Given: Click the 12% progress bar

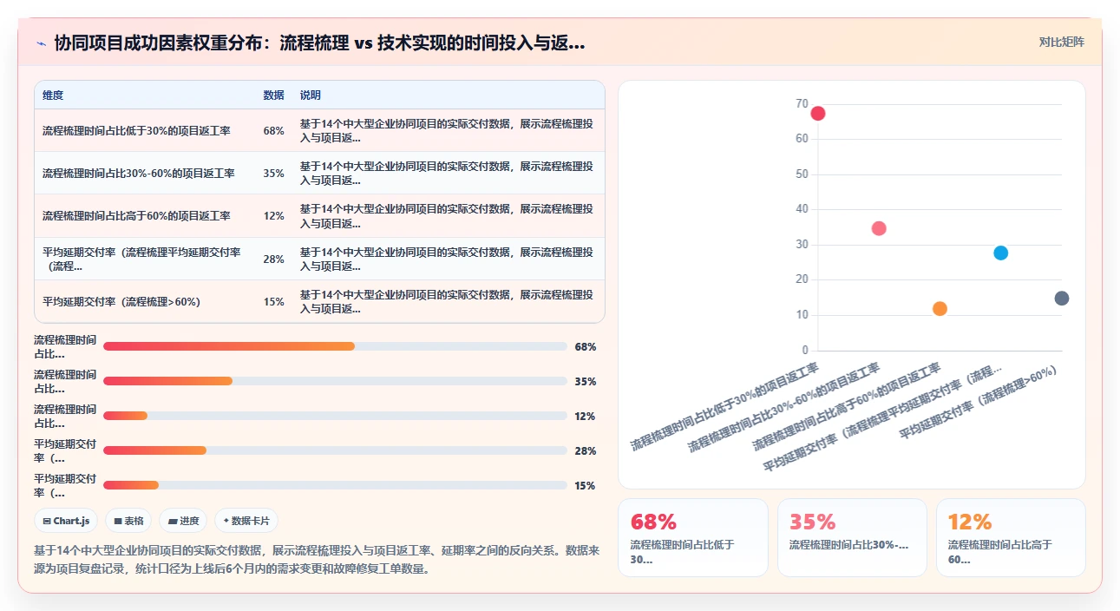Looking at the screenshot, I should coord(335,416).
